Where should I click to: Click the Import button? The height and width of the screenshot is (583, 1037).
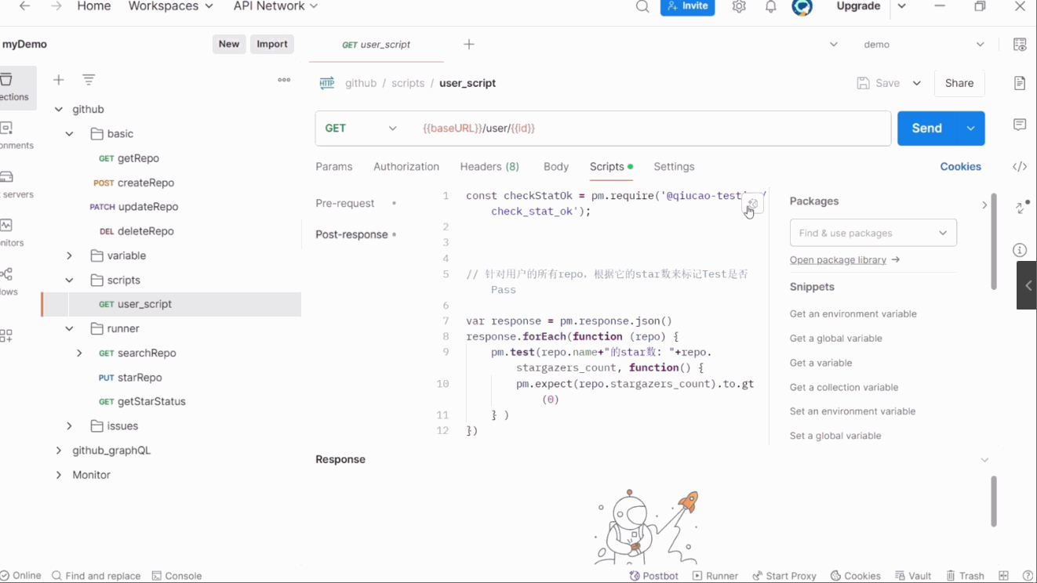tap(272, 44)
